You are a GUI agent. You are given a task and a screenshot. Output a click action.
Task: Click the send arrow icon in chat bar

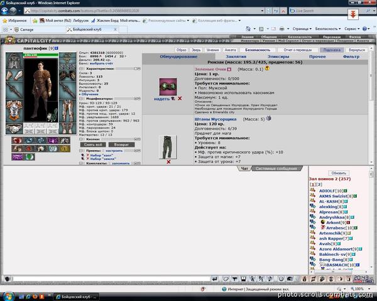pyautogui.click(x=215, y=278)
